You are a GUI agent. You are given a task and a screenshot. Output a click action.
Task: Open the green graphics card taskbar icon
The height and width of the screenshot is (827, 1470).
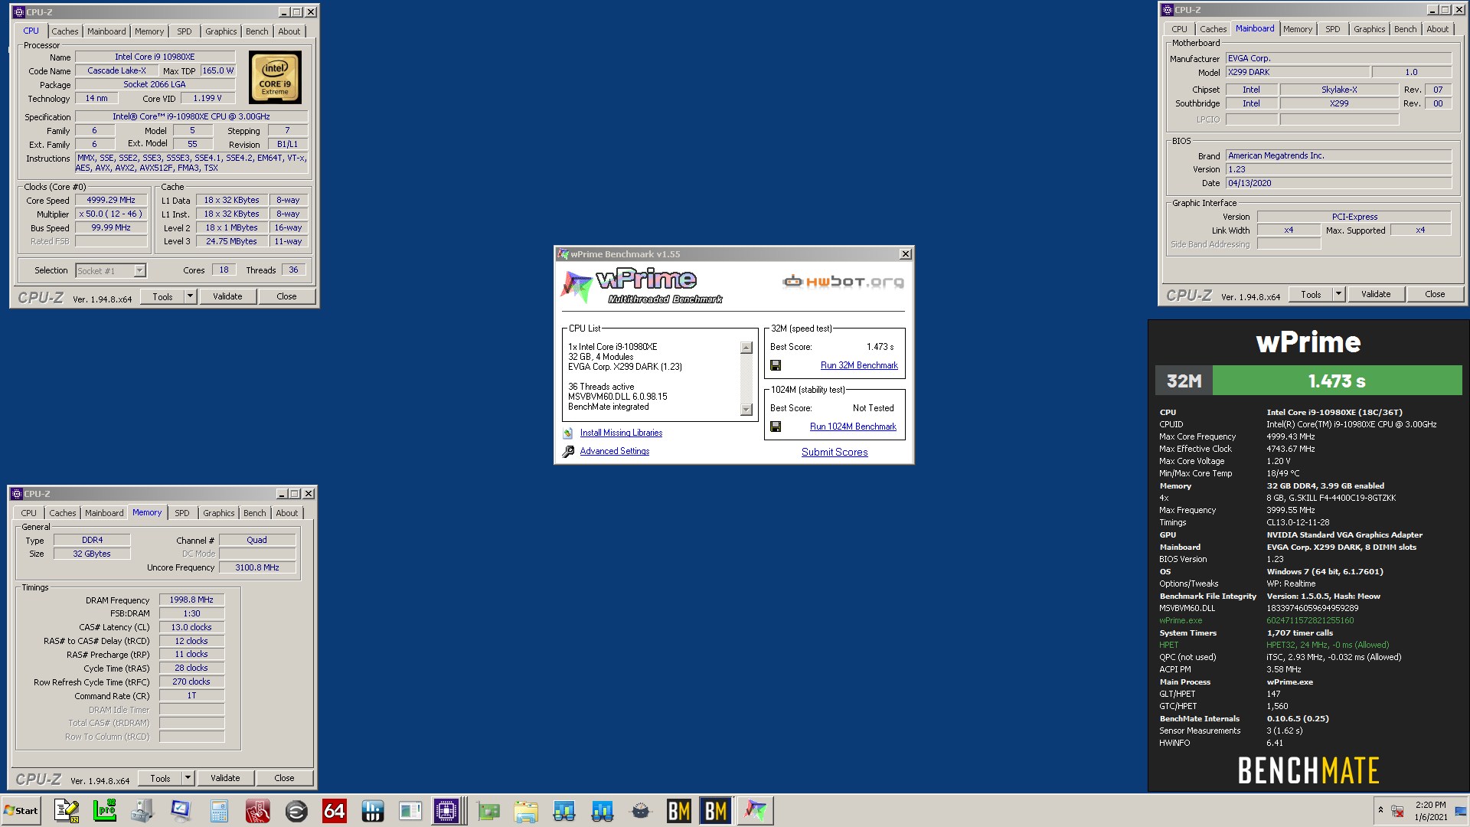click(488, 810)
